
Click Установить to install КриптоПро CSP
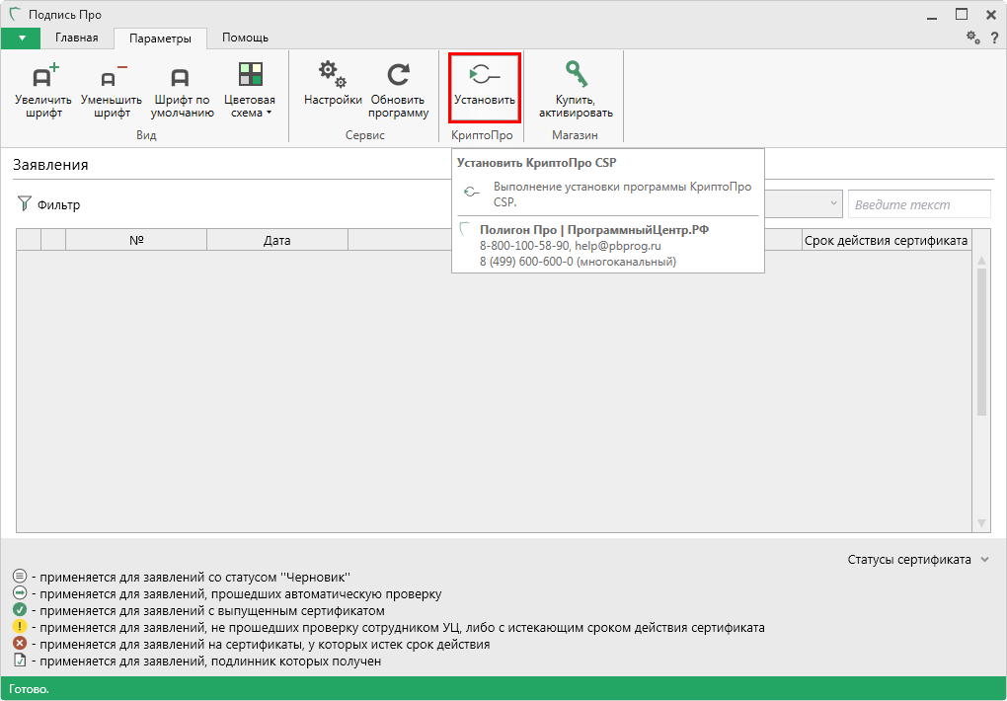click(x=484, y=88)
